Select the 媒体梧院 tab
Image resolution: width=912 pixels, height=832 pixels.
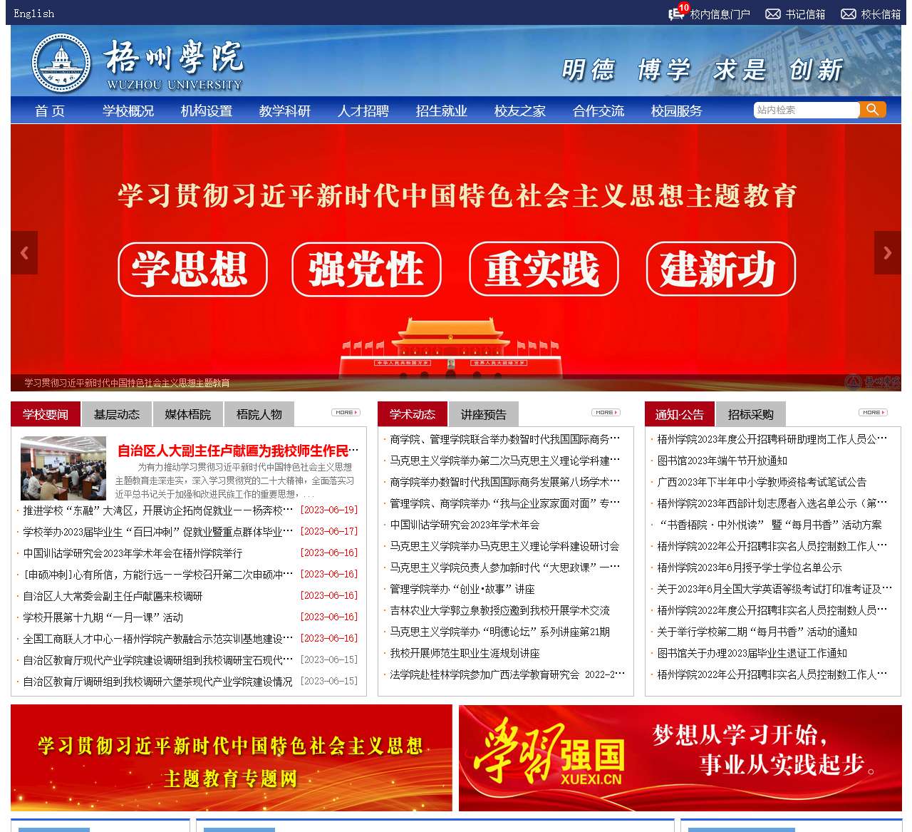click(188, 414)
